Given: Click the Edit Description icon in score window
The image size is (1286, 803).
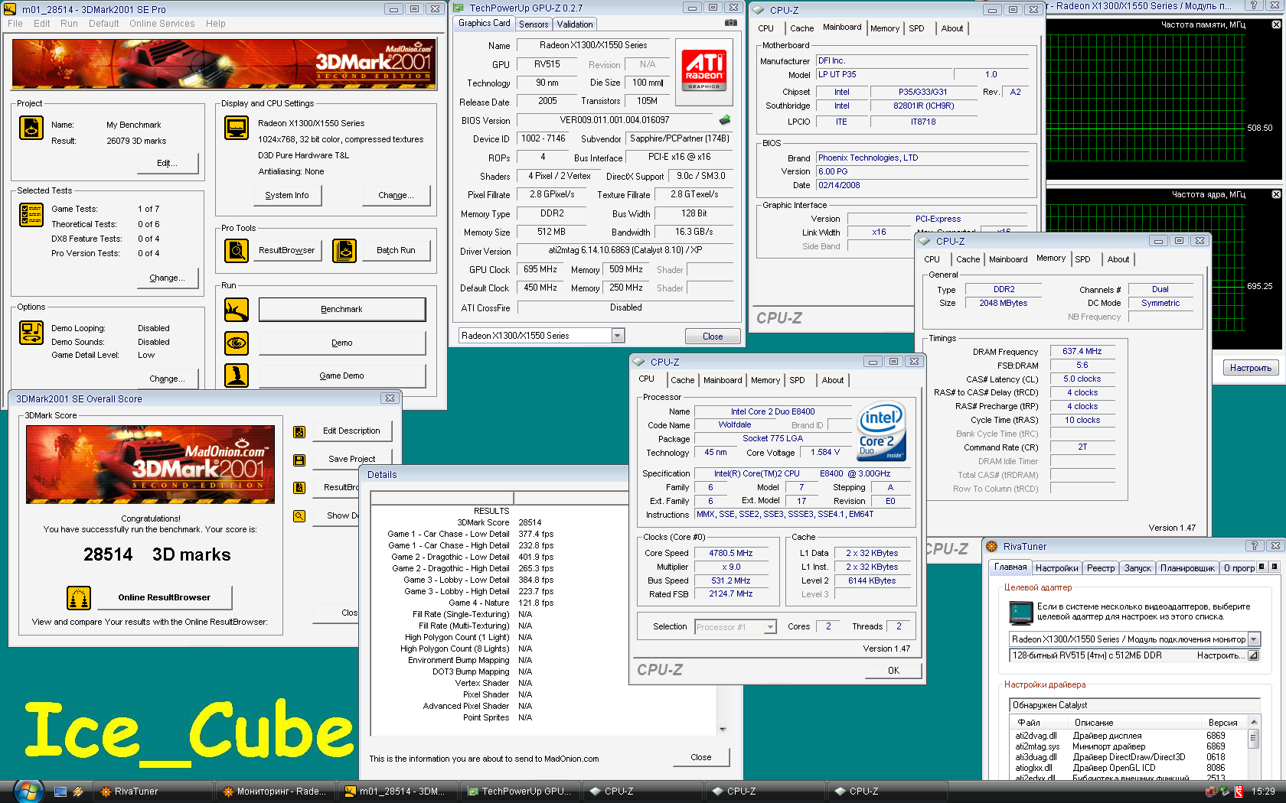Looking at the screenshot, I should [x=299, y=431].
